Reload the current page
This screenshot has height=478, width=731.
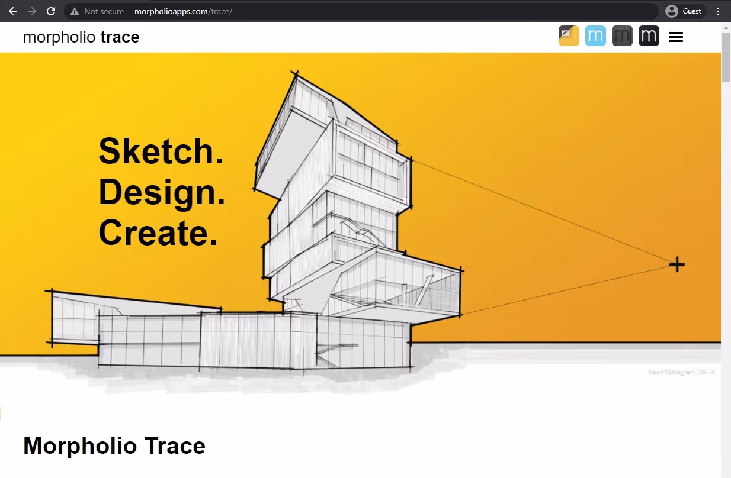point(51,11)
